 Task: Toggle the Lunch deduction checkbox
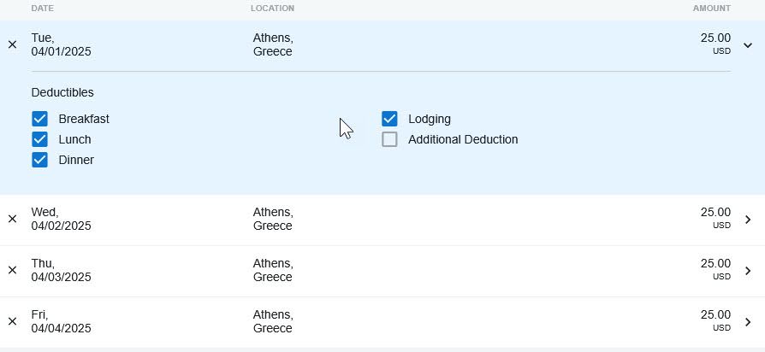(x=39, y=139)
